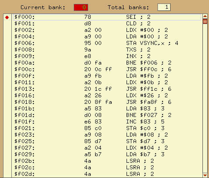Click the Current bank field showing 0
The image size is (209, 178).
point(81,7)
